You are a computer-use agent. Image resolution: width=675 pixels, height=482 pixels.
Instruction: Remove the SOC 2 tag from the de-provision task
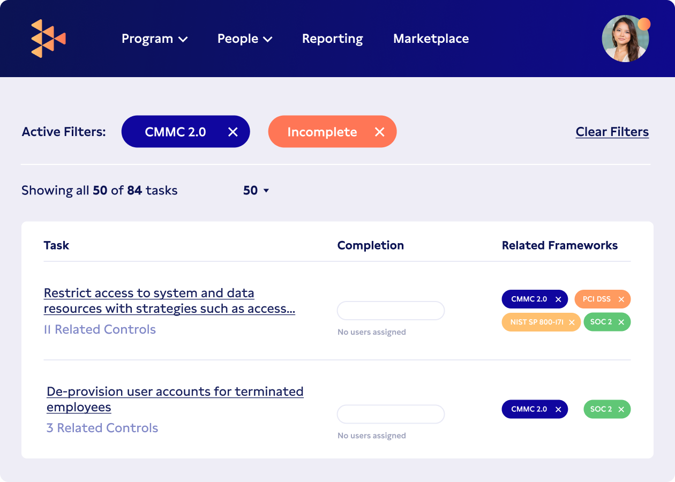(622, 409)
